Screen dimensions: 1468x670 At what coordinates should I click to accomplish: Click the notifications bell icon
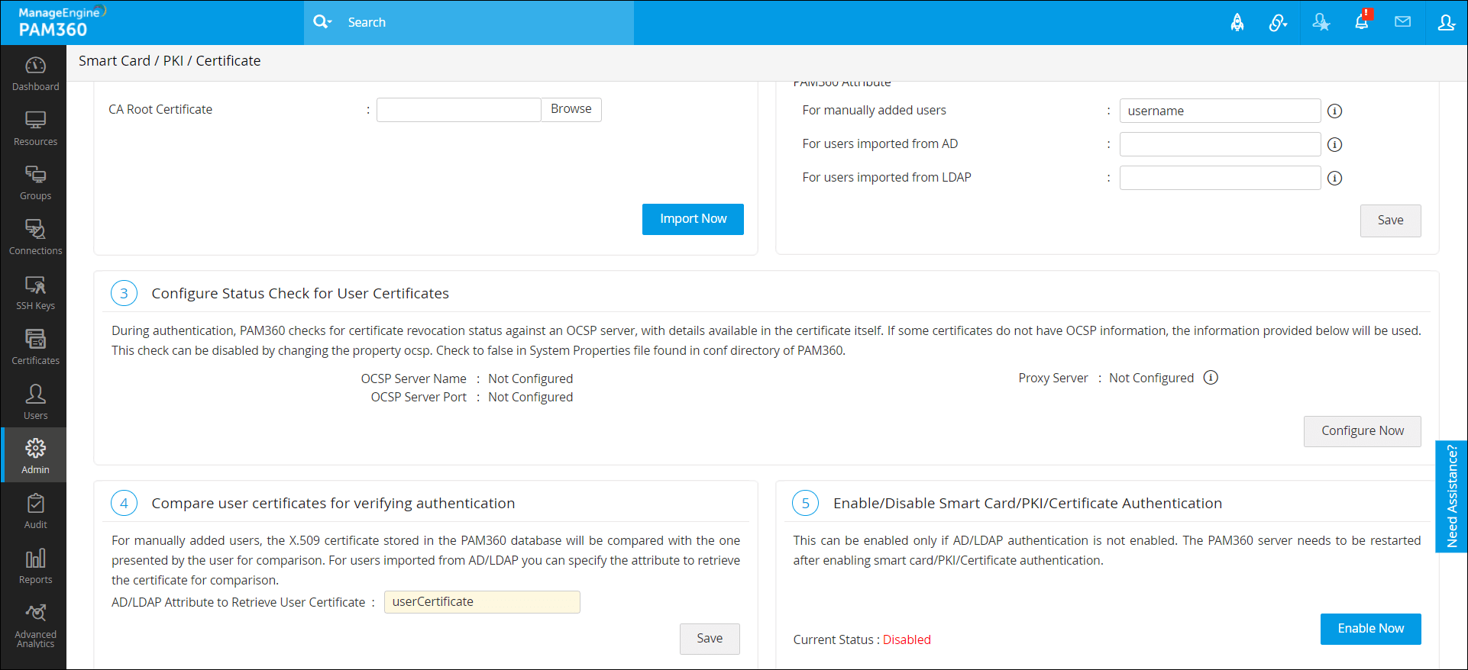1361,22
